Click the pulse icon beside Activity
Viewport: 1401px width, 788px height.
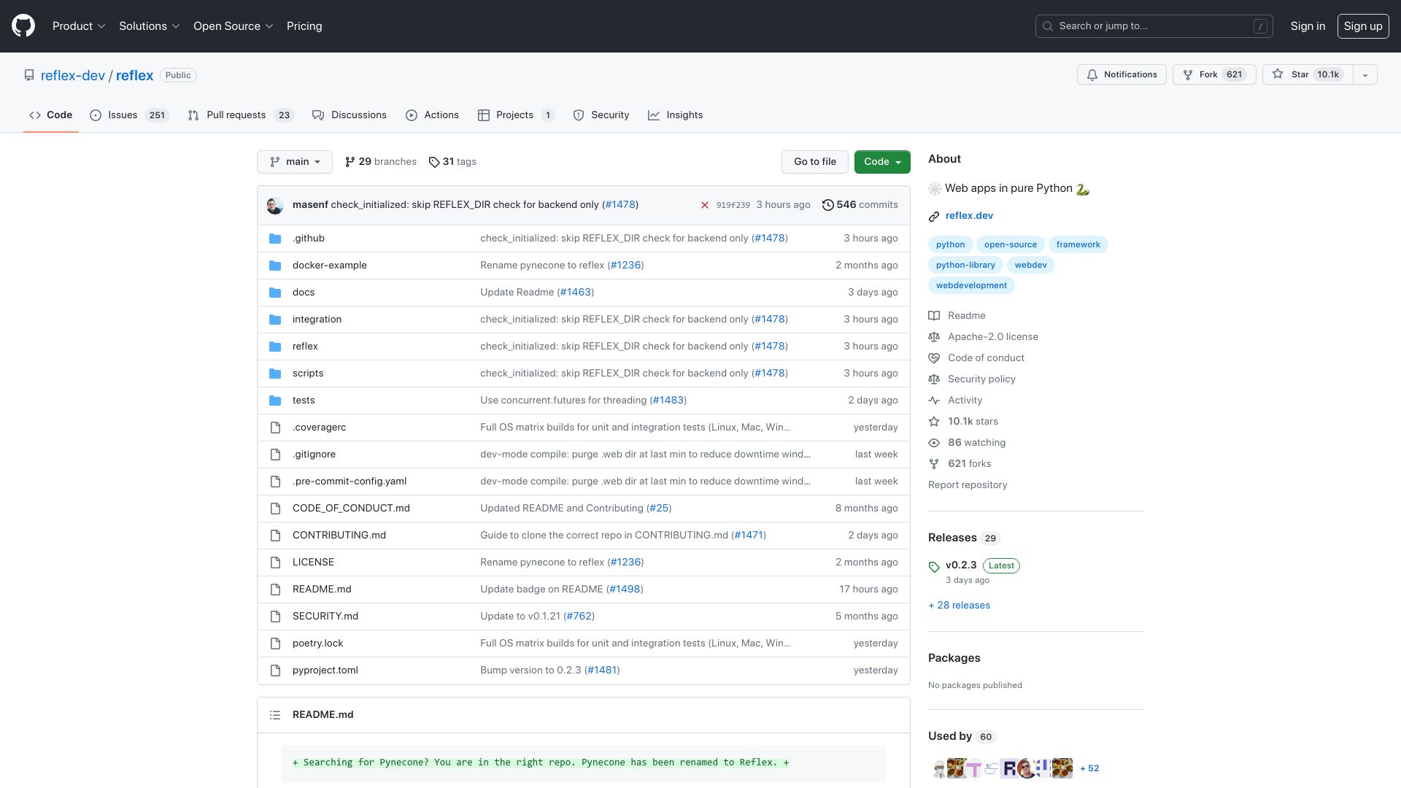click(934, 401)
